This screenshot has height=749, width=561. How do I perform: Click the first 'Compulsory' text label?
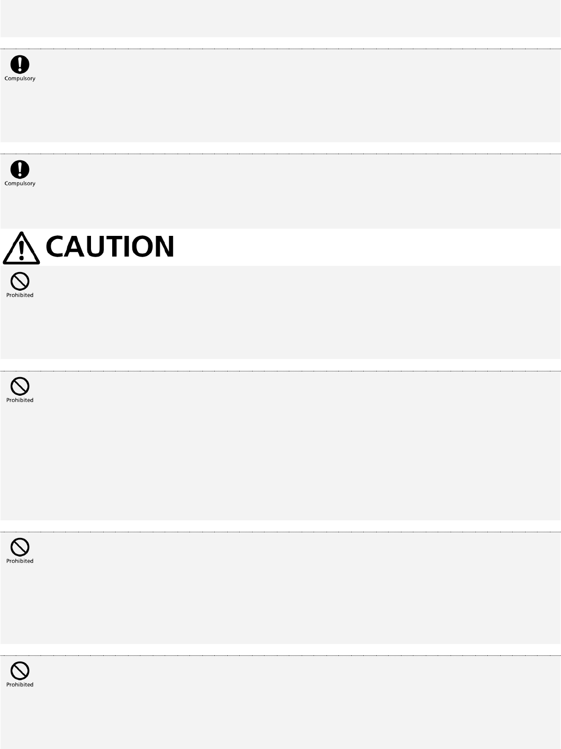[20, 79]
